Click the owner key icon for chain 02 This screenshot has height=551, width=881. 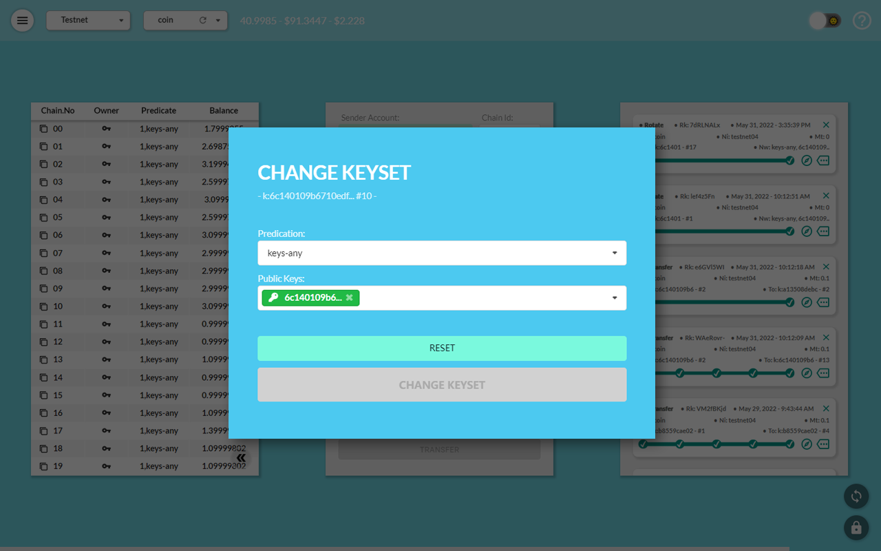(106, 164)
